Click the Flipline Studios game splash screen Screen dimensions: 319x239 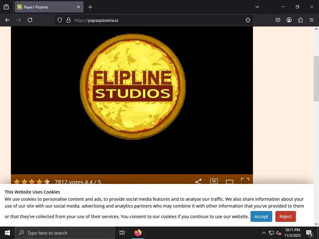[x=132, y=100]
